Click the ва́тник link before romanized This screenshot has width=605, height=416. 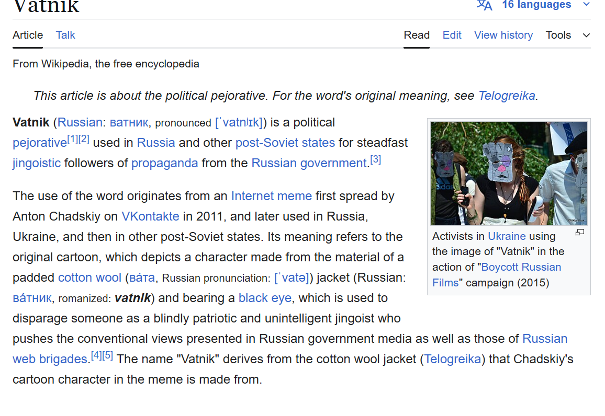click(x=32, y=298)
